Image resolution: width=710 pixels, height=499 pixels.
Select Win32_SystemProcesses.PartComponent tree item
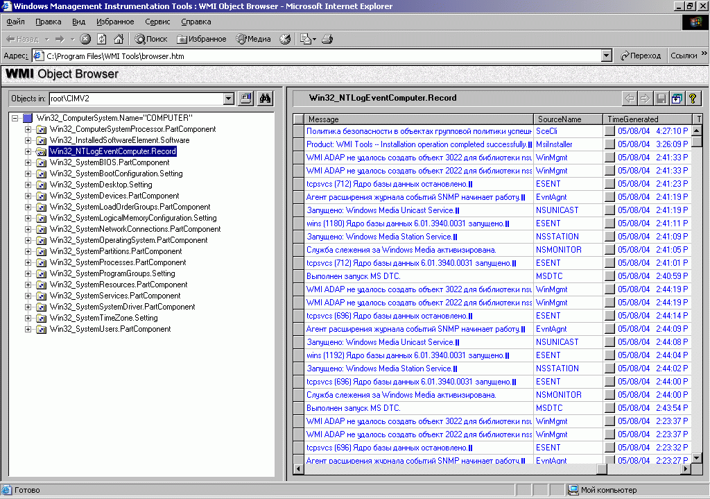[x=118, y=262]
